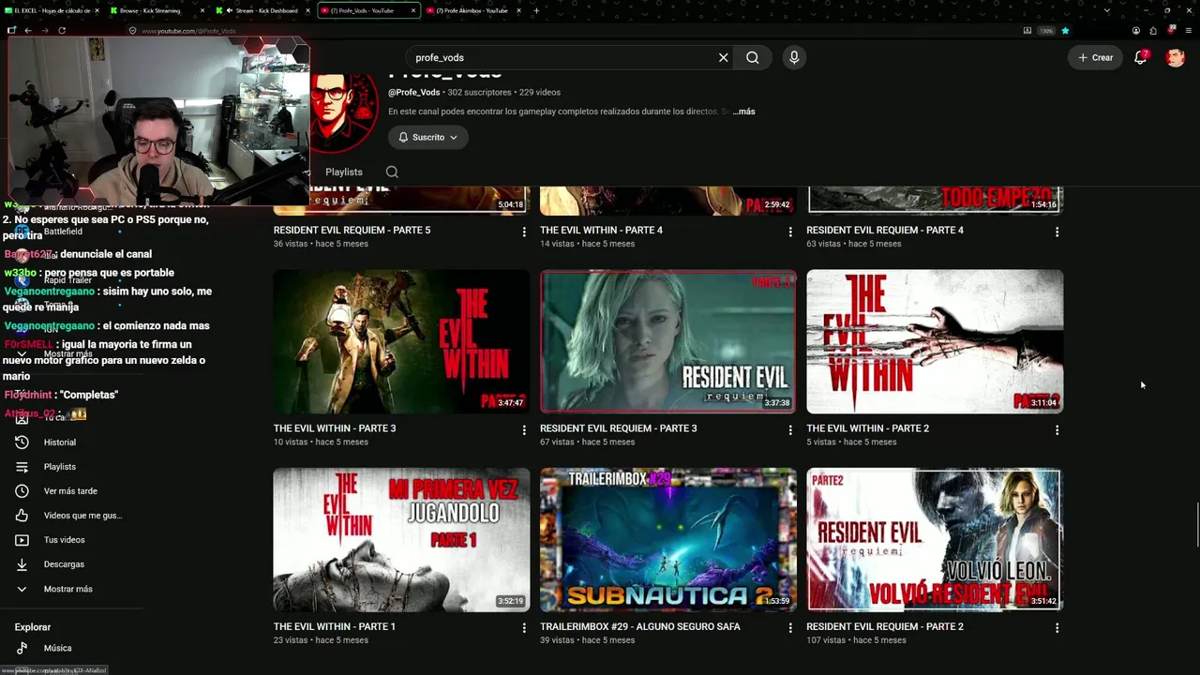This screenshot has height=675, width=1200.
Task: Click the liked videos thumbs-up icon
Action: point(22,516)
